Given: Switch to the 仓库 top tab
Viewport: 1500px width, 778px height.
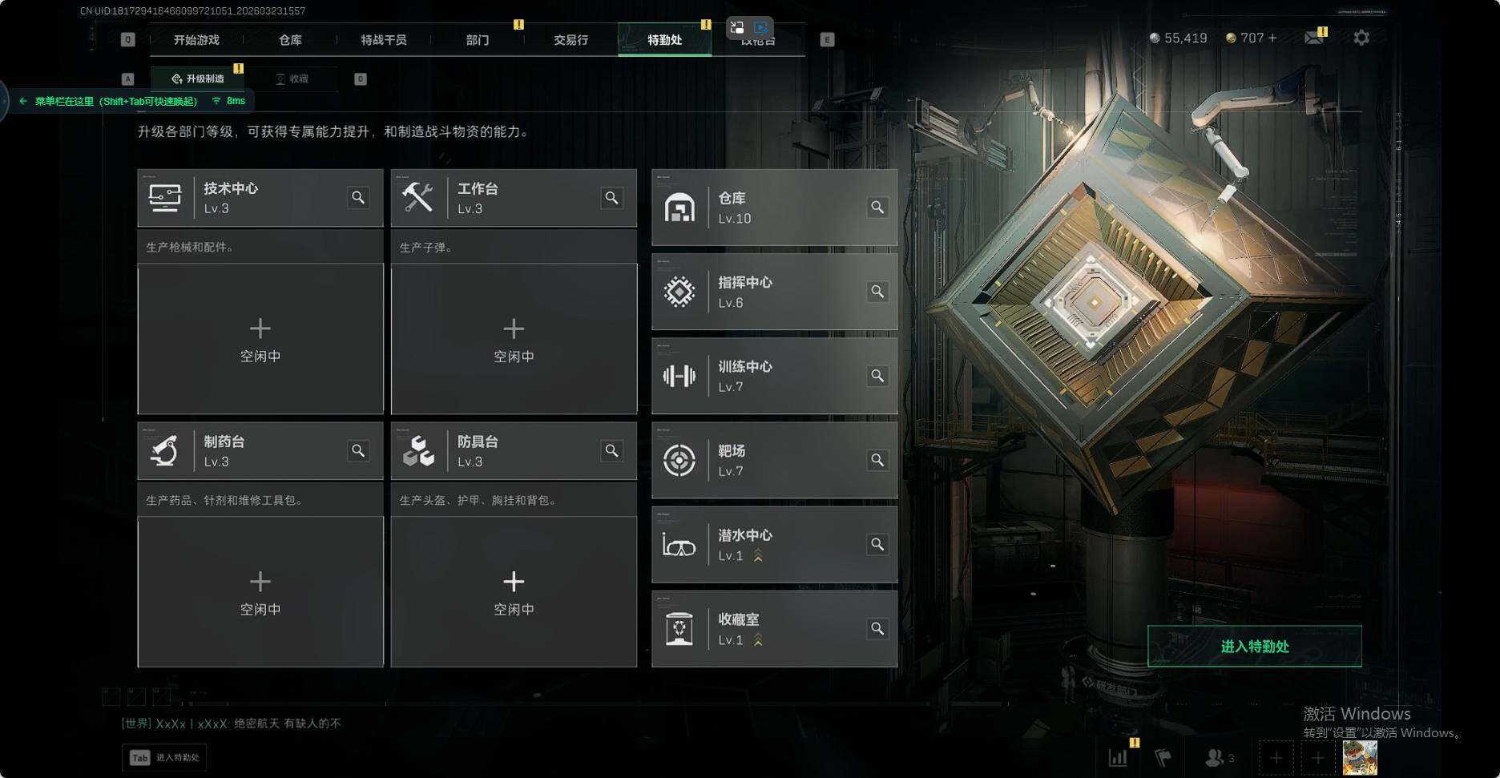Looking at the screenshot, I should [290, 39].
